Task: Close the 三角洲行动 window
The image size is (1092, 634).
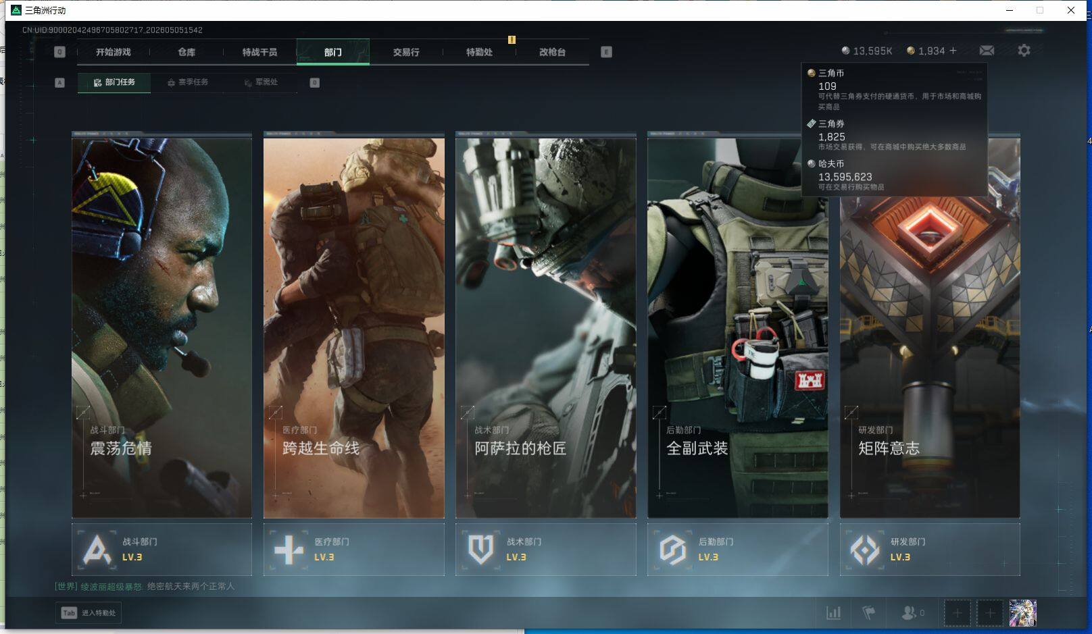Action: [x=1071, y=10]
